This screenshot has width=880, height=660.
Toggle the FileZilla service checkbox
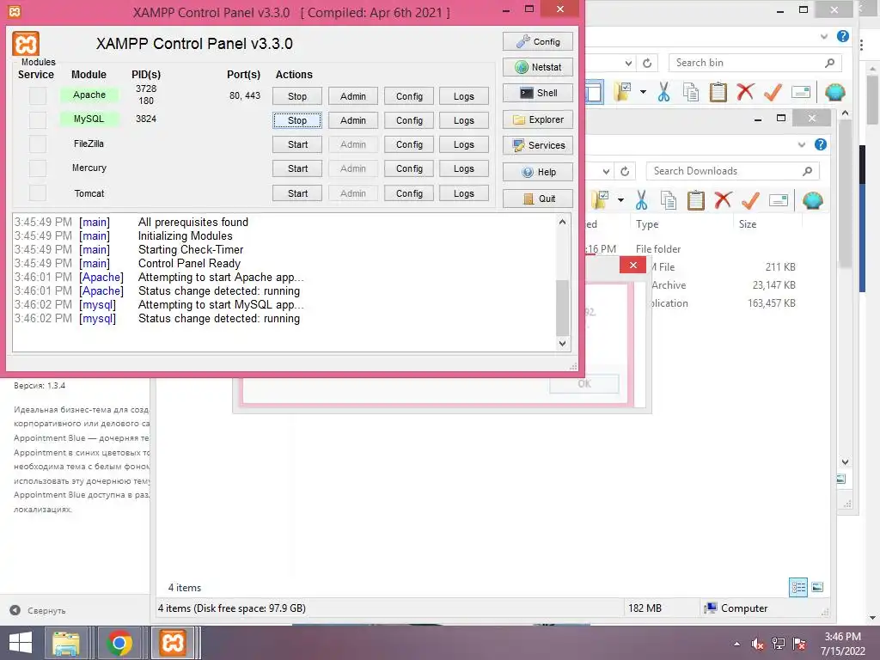[38, 144]
